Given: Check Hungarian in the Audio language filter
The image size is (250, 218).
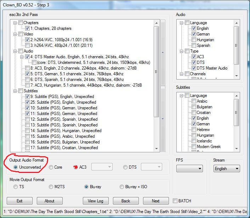Looking at the screenshot, I should pyautogui.click(x=194, y=40).
